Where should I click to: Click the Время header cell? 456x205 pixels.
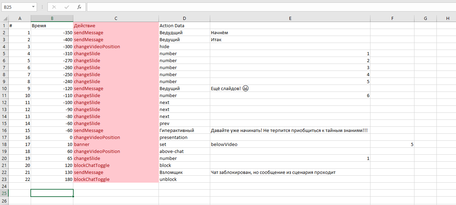click(x=52, y=25)
